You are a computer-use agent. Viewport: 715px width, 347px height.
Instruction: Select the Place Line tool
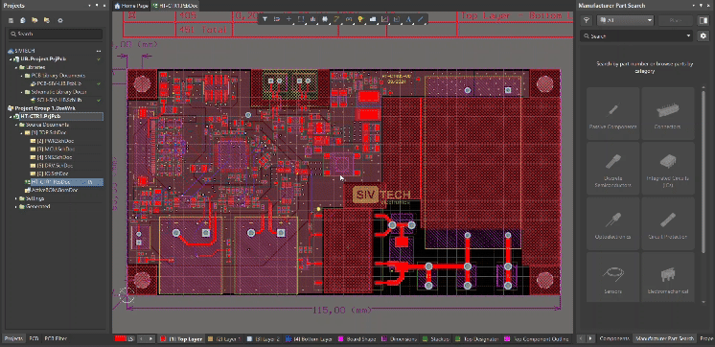click(421, 19)
